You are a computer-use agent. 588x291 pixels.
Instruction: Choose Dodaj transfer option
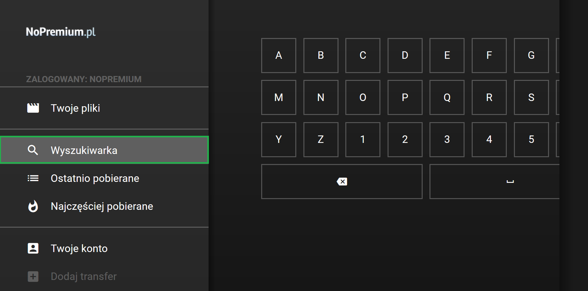[x=104, y=276]
